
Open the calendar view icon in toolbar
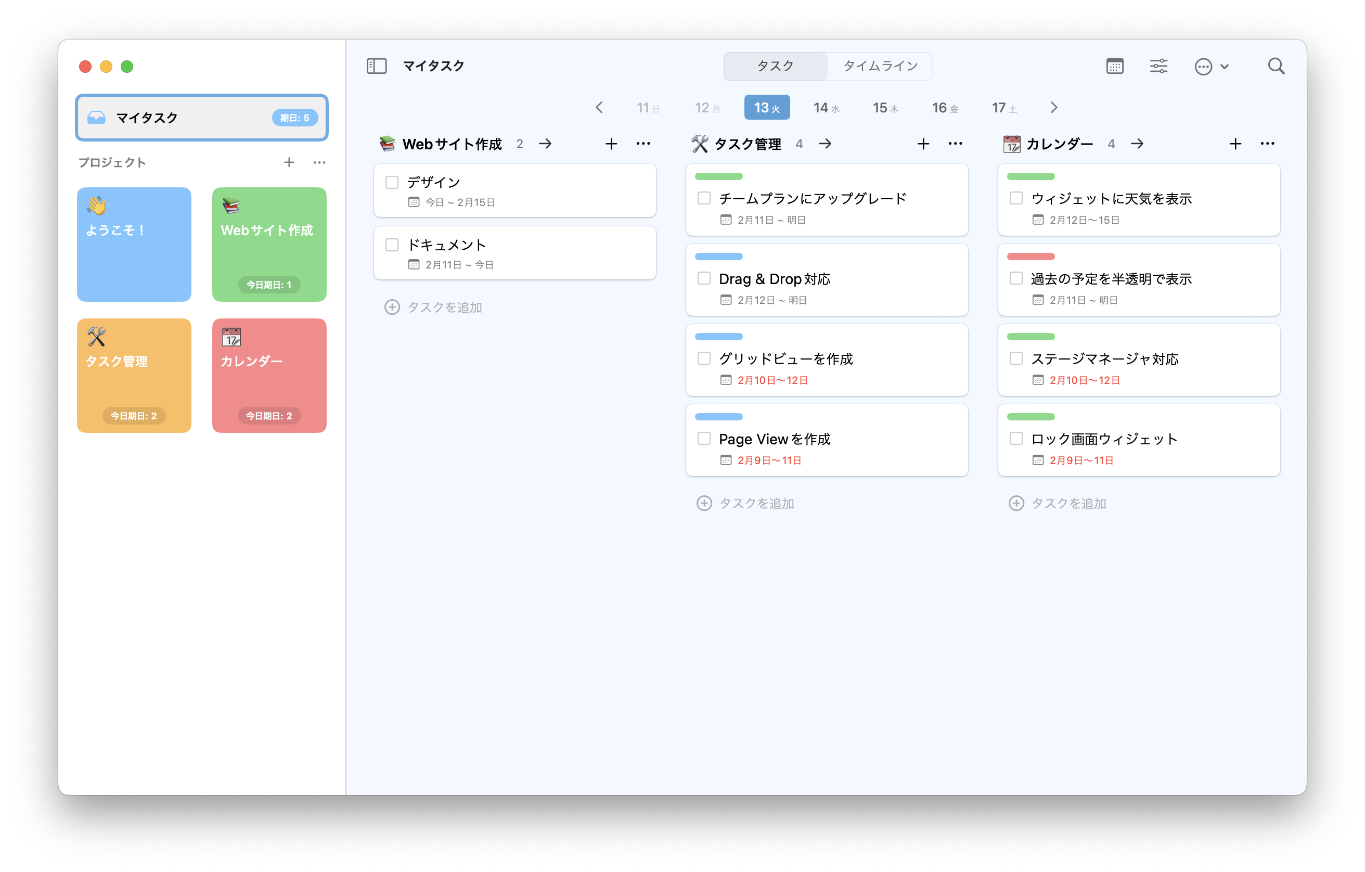click(1114, 66)
